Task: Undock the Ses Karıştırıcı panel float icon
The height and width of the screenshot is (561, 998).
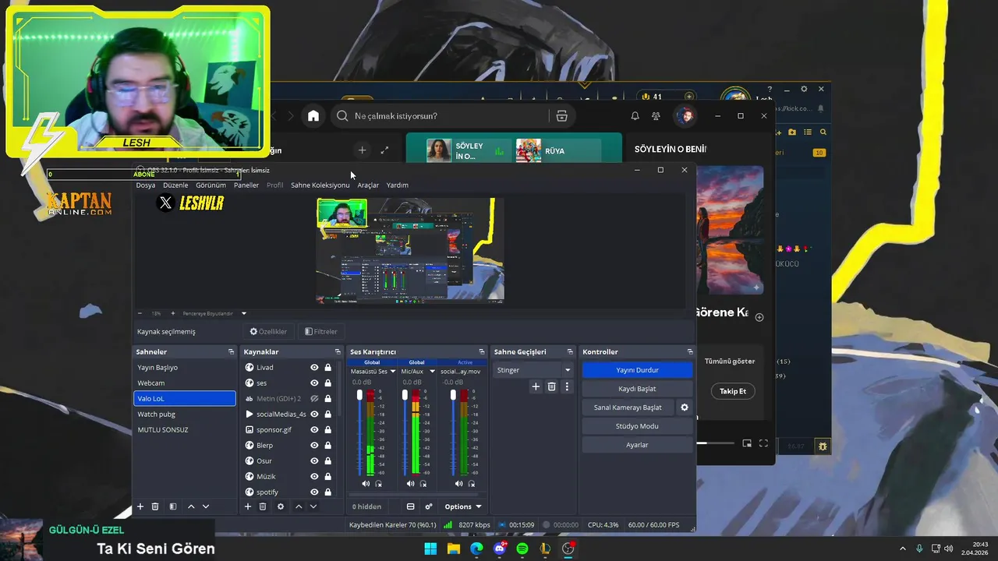Action: pos(482,352)
